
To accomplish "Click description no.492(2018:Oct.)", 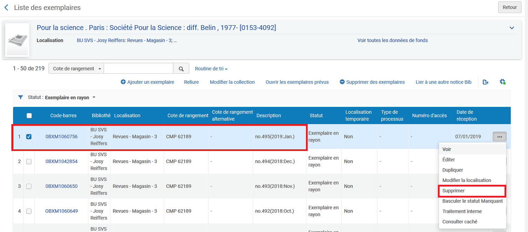I will (x=275, y=211).
